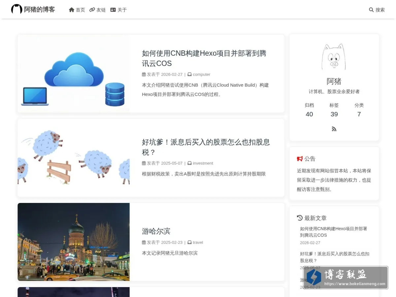Open 标签 tags count 39
Viewport: 396px width, 297px height.
pyautogui.click(x=334, y=110)
